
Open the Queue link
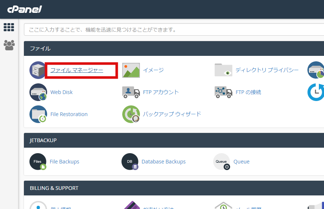coord(242,162)
